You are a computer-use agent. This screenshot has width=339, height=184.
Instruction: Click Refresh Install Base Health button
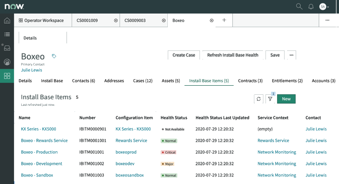[x=233, y=55]
